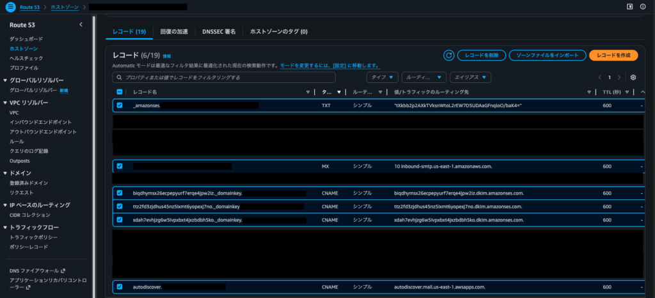Open ダッシュボード in the sidebar
This screenshot has height=298, width=655.
[26, 39]
